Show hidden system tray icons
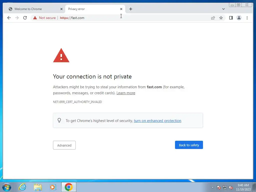Viewport: 256px width, 192px height. (x=212, y=187)
